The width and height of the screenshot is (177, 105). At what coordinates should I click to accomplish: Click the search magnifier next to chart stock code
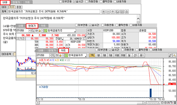pyautogui.click(x=53, y=55)
